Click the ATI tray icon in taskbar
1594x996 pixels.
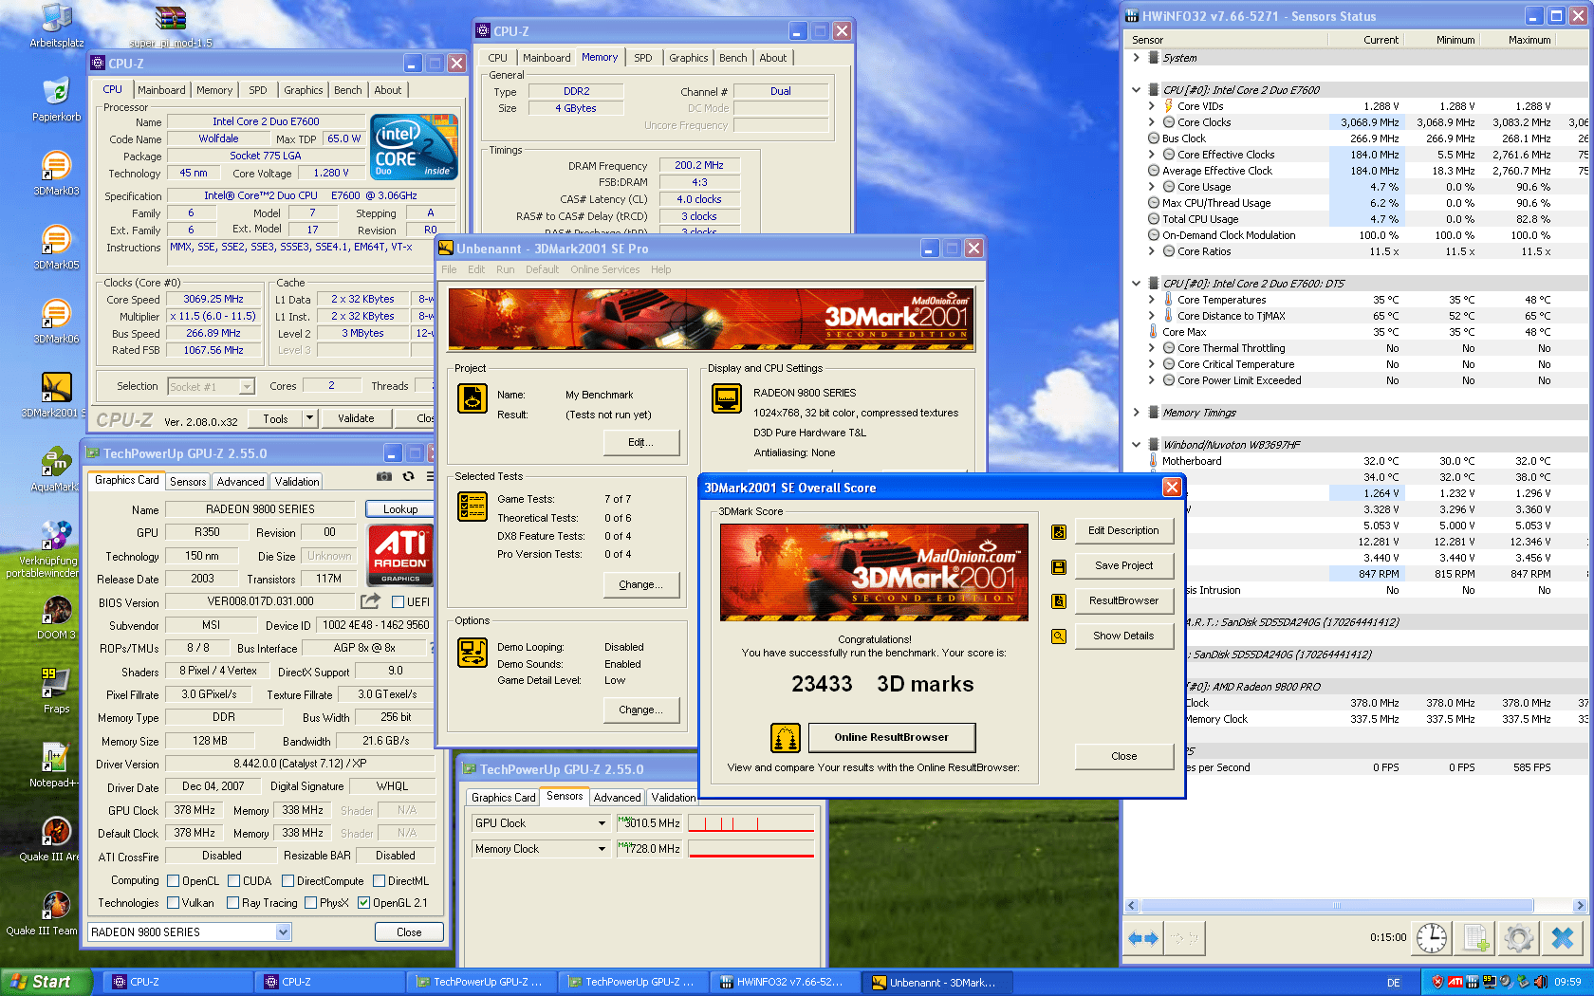[x=1455, y=982]
